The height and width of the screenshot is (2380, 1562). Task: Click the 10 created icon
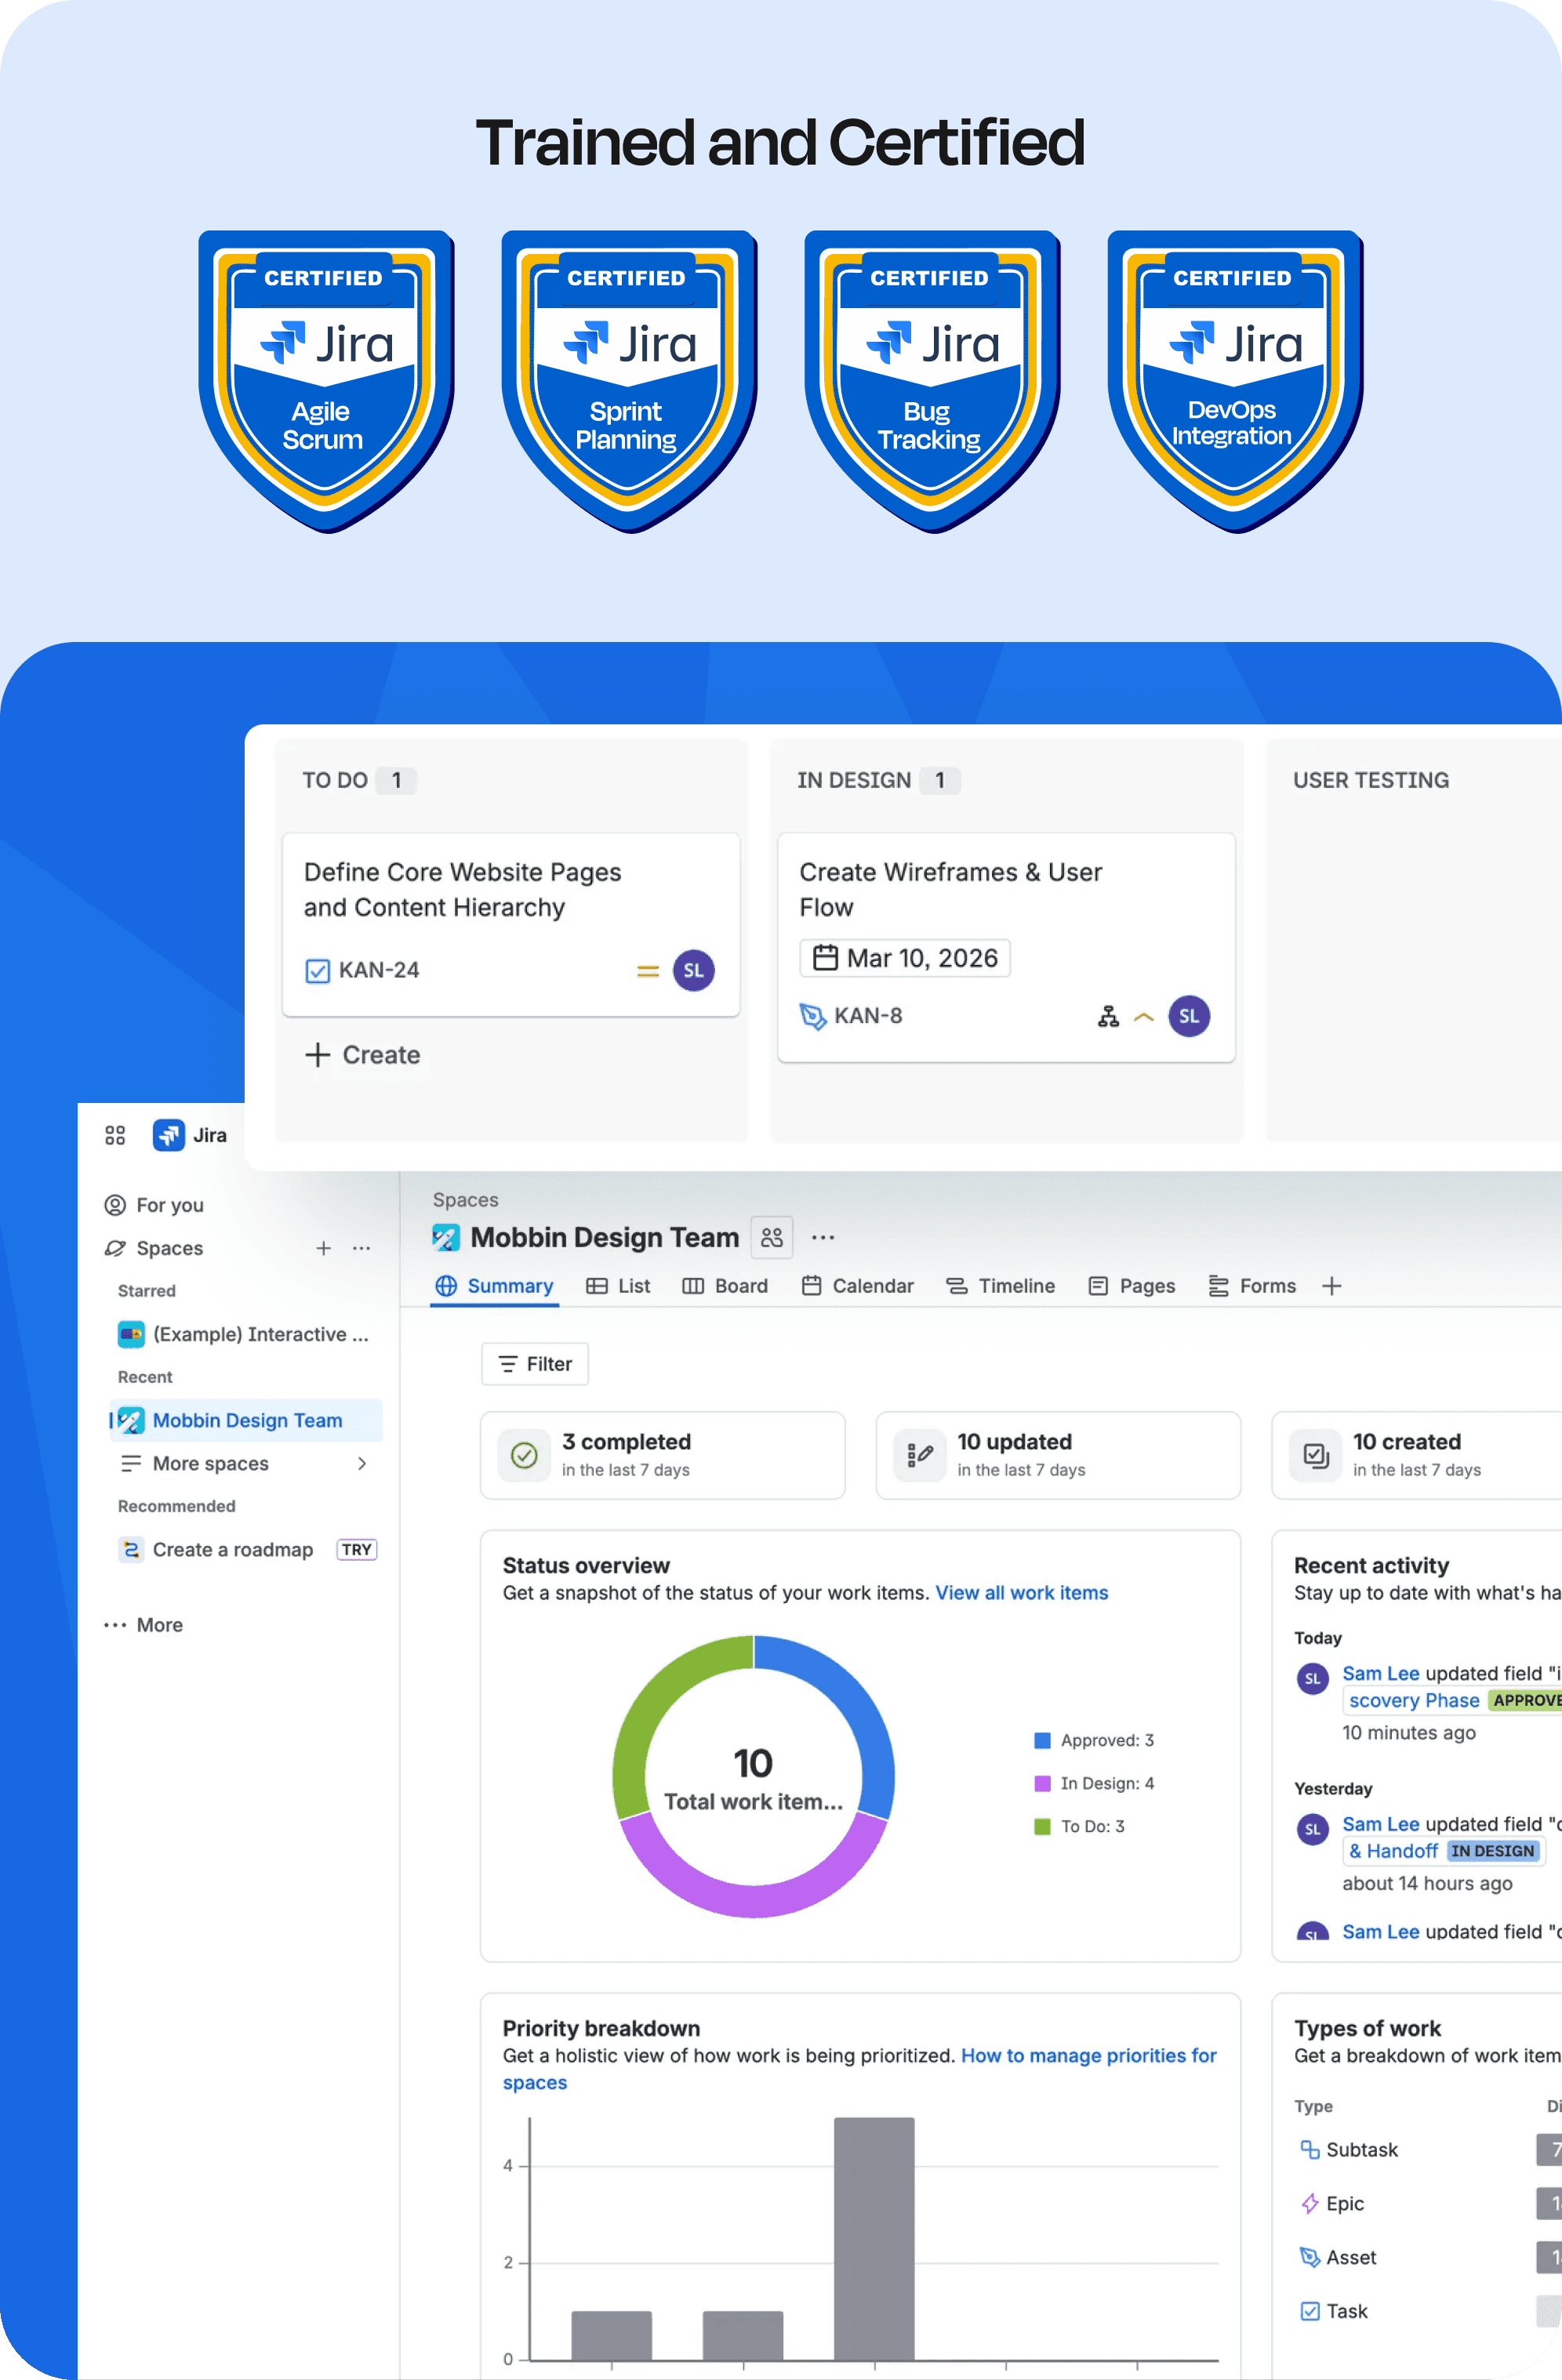(1315, 1455)
